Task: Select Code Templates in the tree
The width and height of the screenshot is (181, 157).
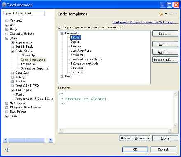Action: click(33, 60)
